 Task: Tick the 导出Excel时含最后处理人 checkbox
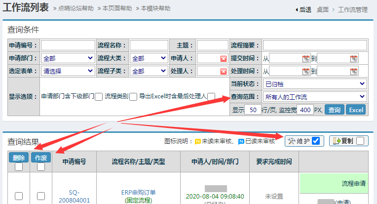pyautogui.click(x=211, y=97)
